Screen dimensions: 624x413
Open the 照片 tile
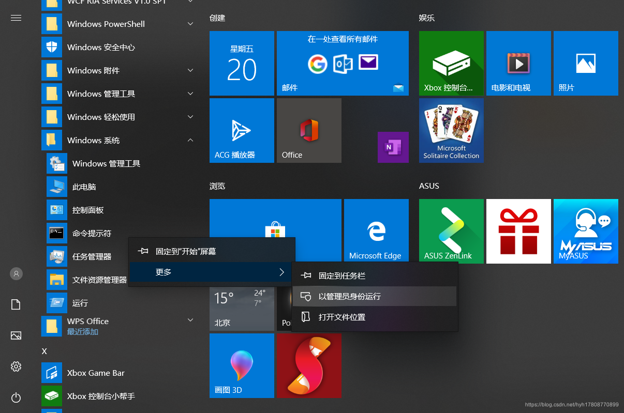click(586, 63)
